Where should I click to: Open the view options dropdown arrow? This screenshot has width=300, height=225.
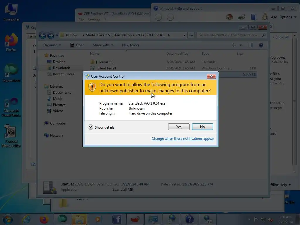pos(241,45)
